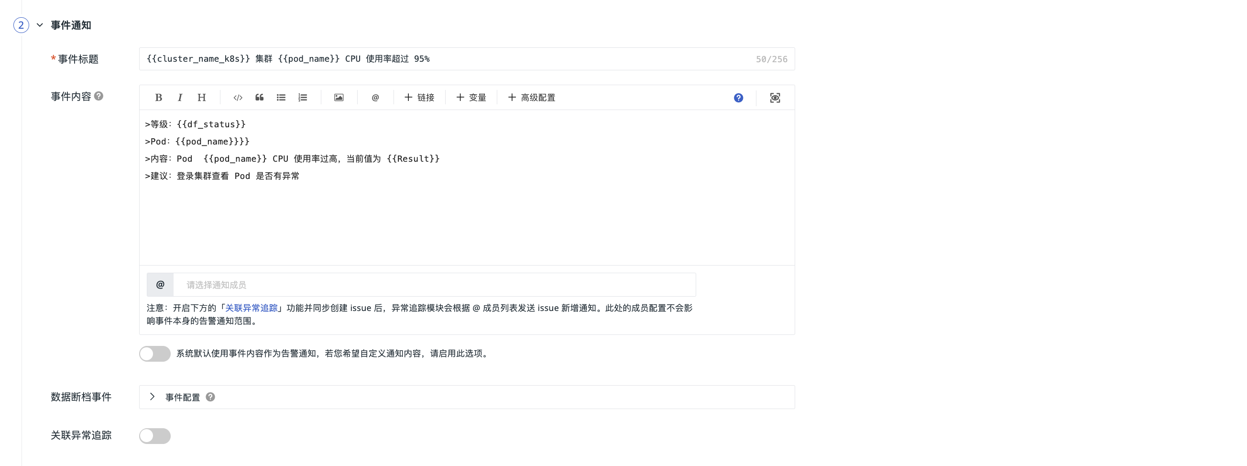Open editor help question mark icon

click(738, 98)
